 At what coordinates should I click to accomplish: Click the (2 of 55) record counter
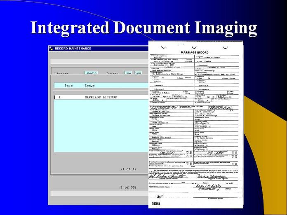pos(127,187)
